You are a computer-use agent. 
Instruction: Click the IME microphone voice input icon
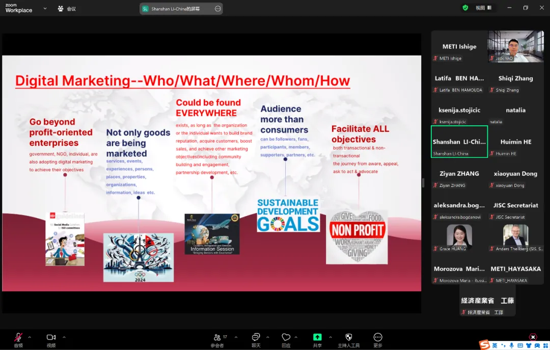pos(512,345)
